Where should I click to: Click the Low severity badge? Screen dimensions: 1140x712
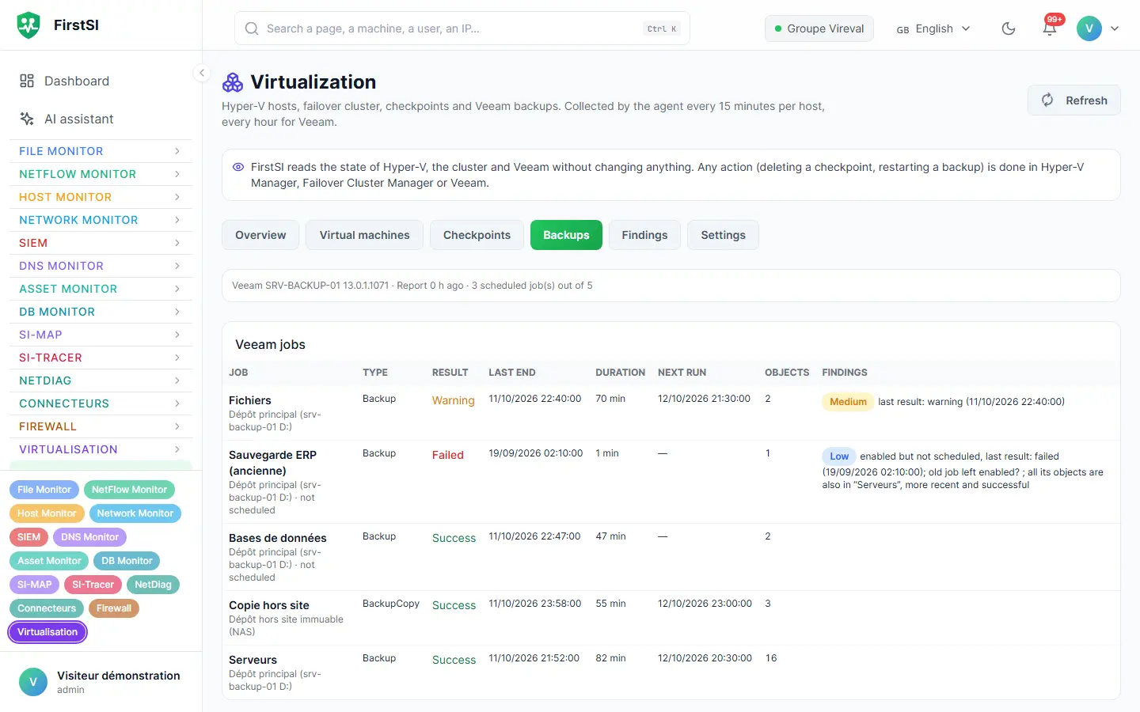pos(839,456)
